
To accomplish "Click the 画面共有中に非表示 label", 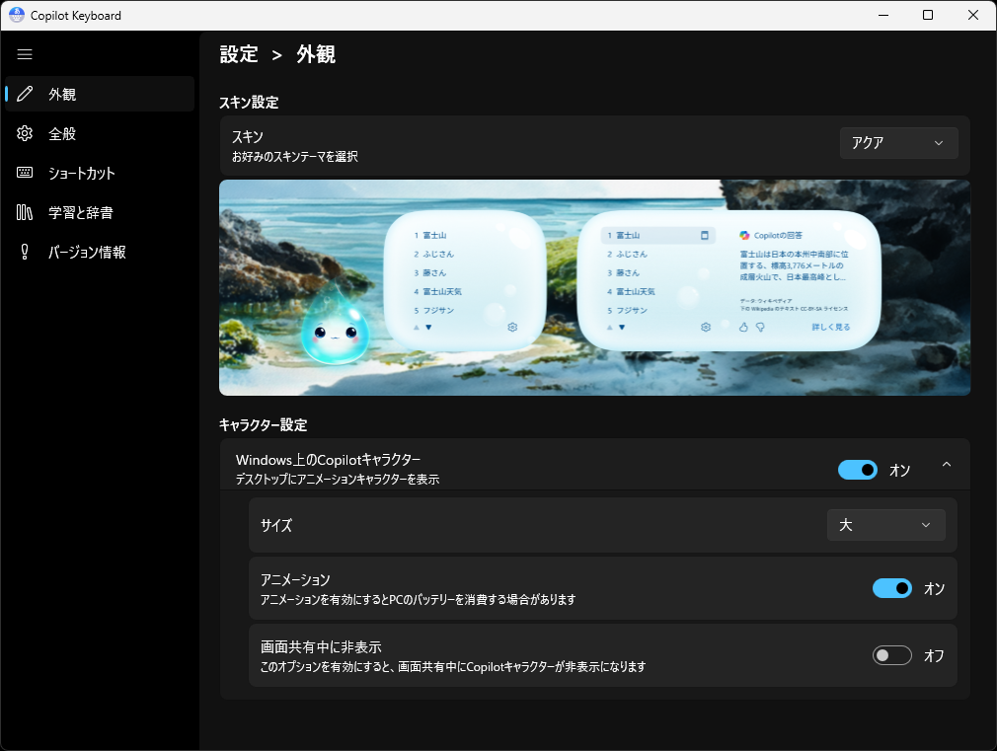I will [x=321, y=646].
